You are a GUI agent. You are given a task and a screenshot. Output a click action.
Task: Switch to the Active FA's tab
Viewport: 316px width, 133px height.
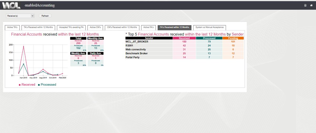148,27
